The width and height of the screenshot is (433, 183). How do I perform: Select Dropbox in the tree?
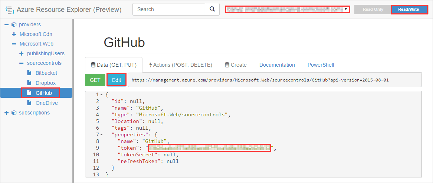[46, 83]
